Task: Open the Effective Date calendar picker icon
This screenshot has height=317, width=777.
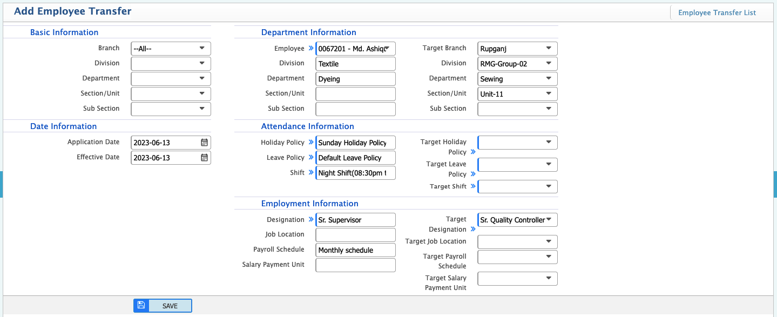Action: [x=204, y=158]
